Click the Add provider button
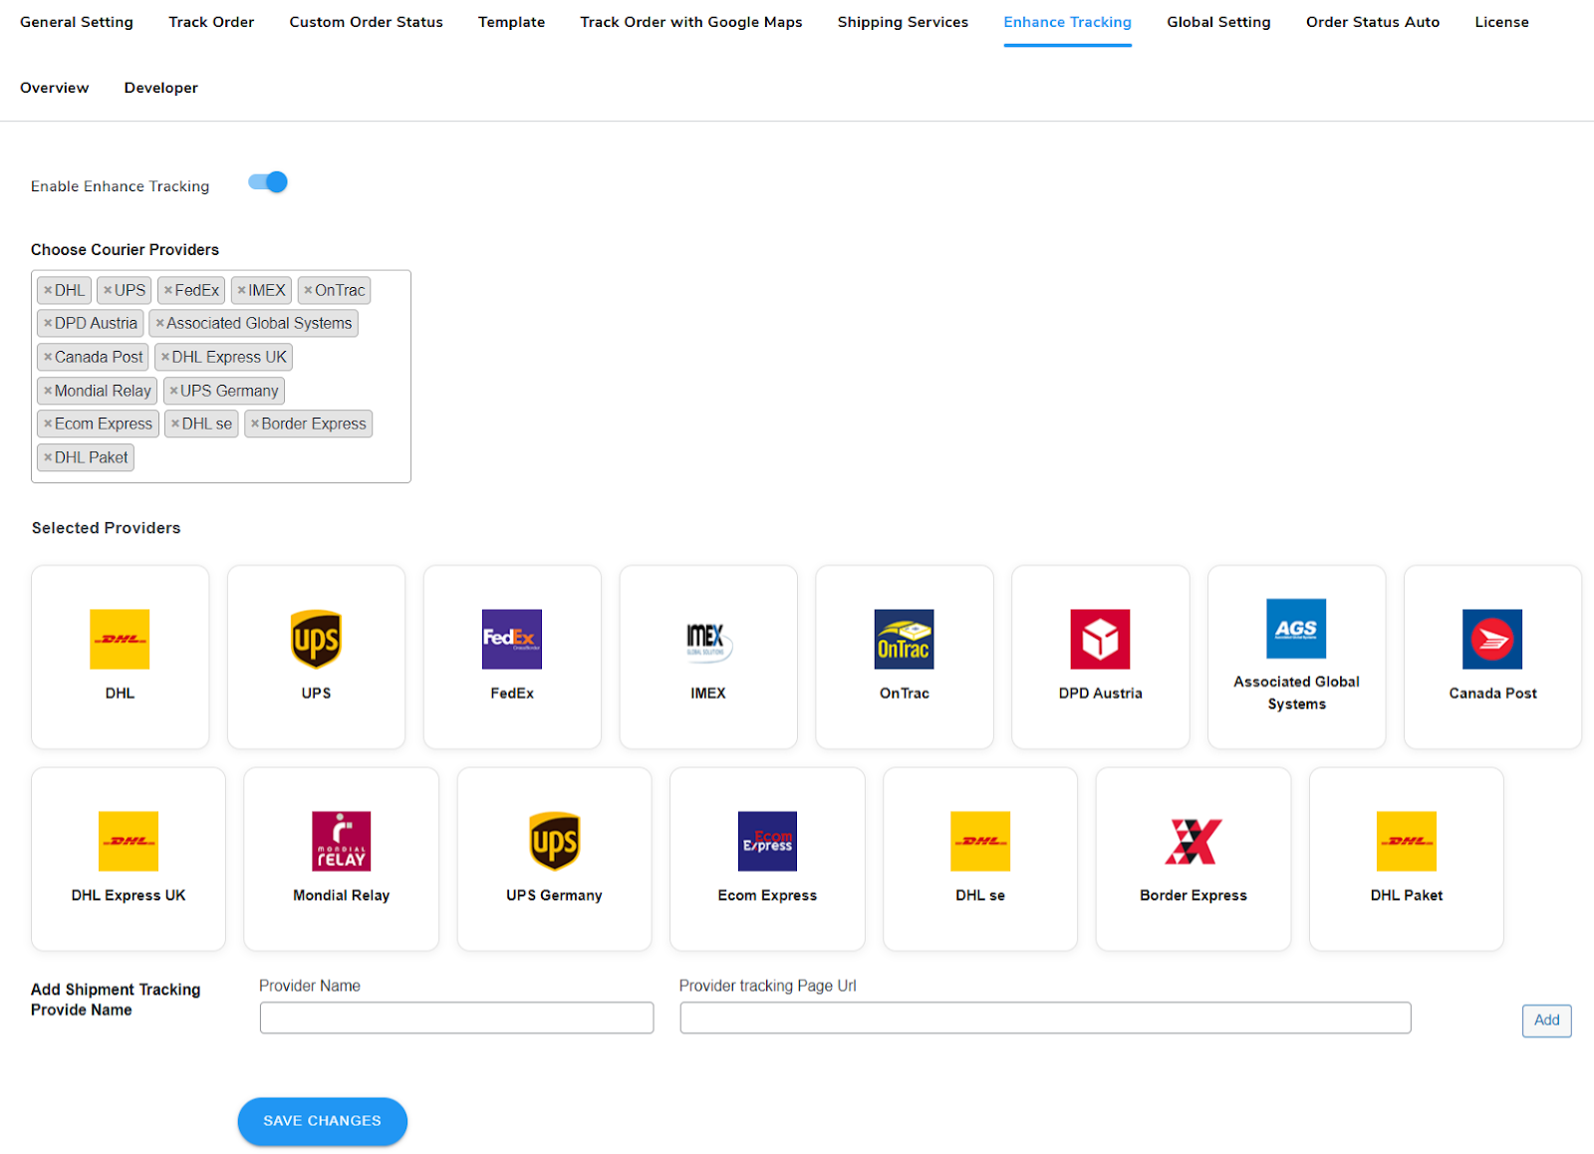1594x1154 pixels. [x=1546, y=1020]
